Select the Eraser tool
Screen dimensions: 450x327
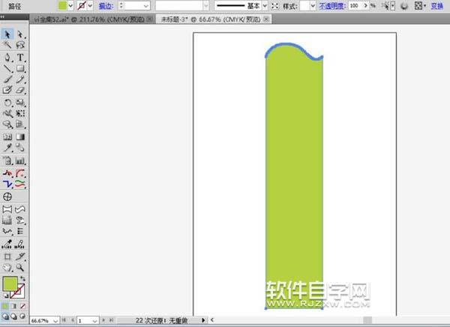coord(20,90)
